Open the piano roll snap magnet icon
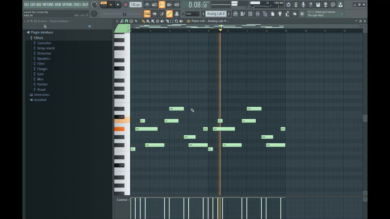The height and width of the screenshot is (219, 390). coord(126,21)
